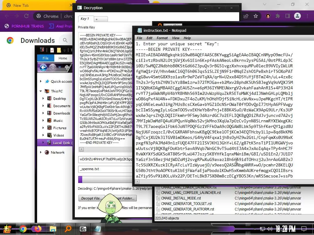Switch to the New Tab Chrome tab

coord(38,6)
